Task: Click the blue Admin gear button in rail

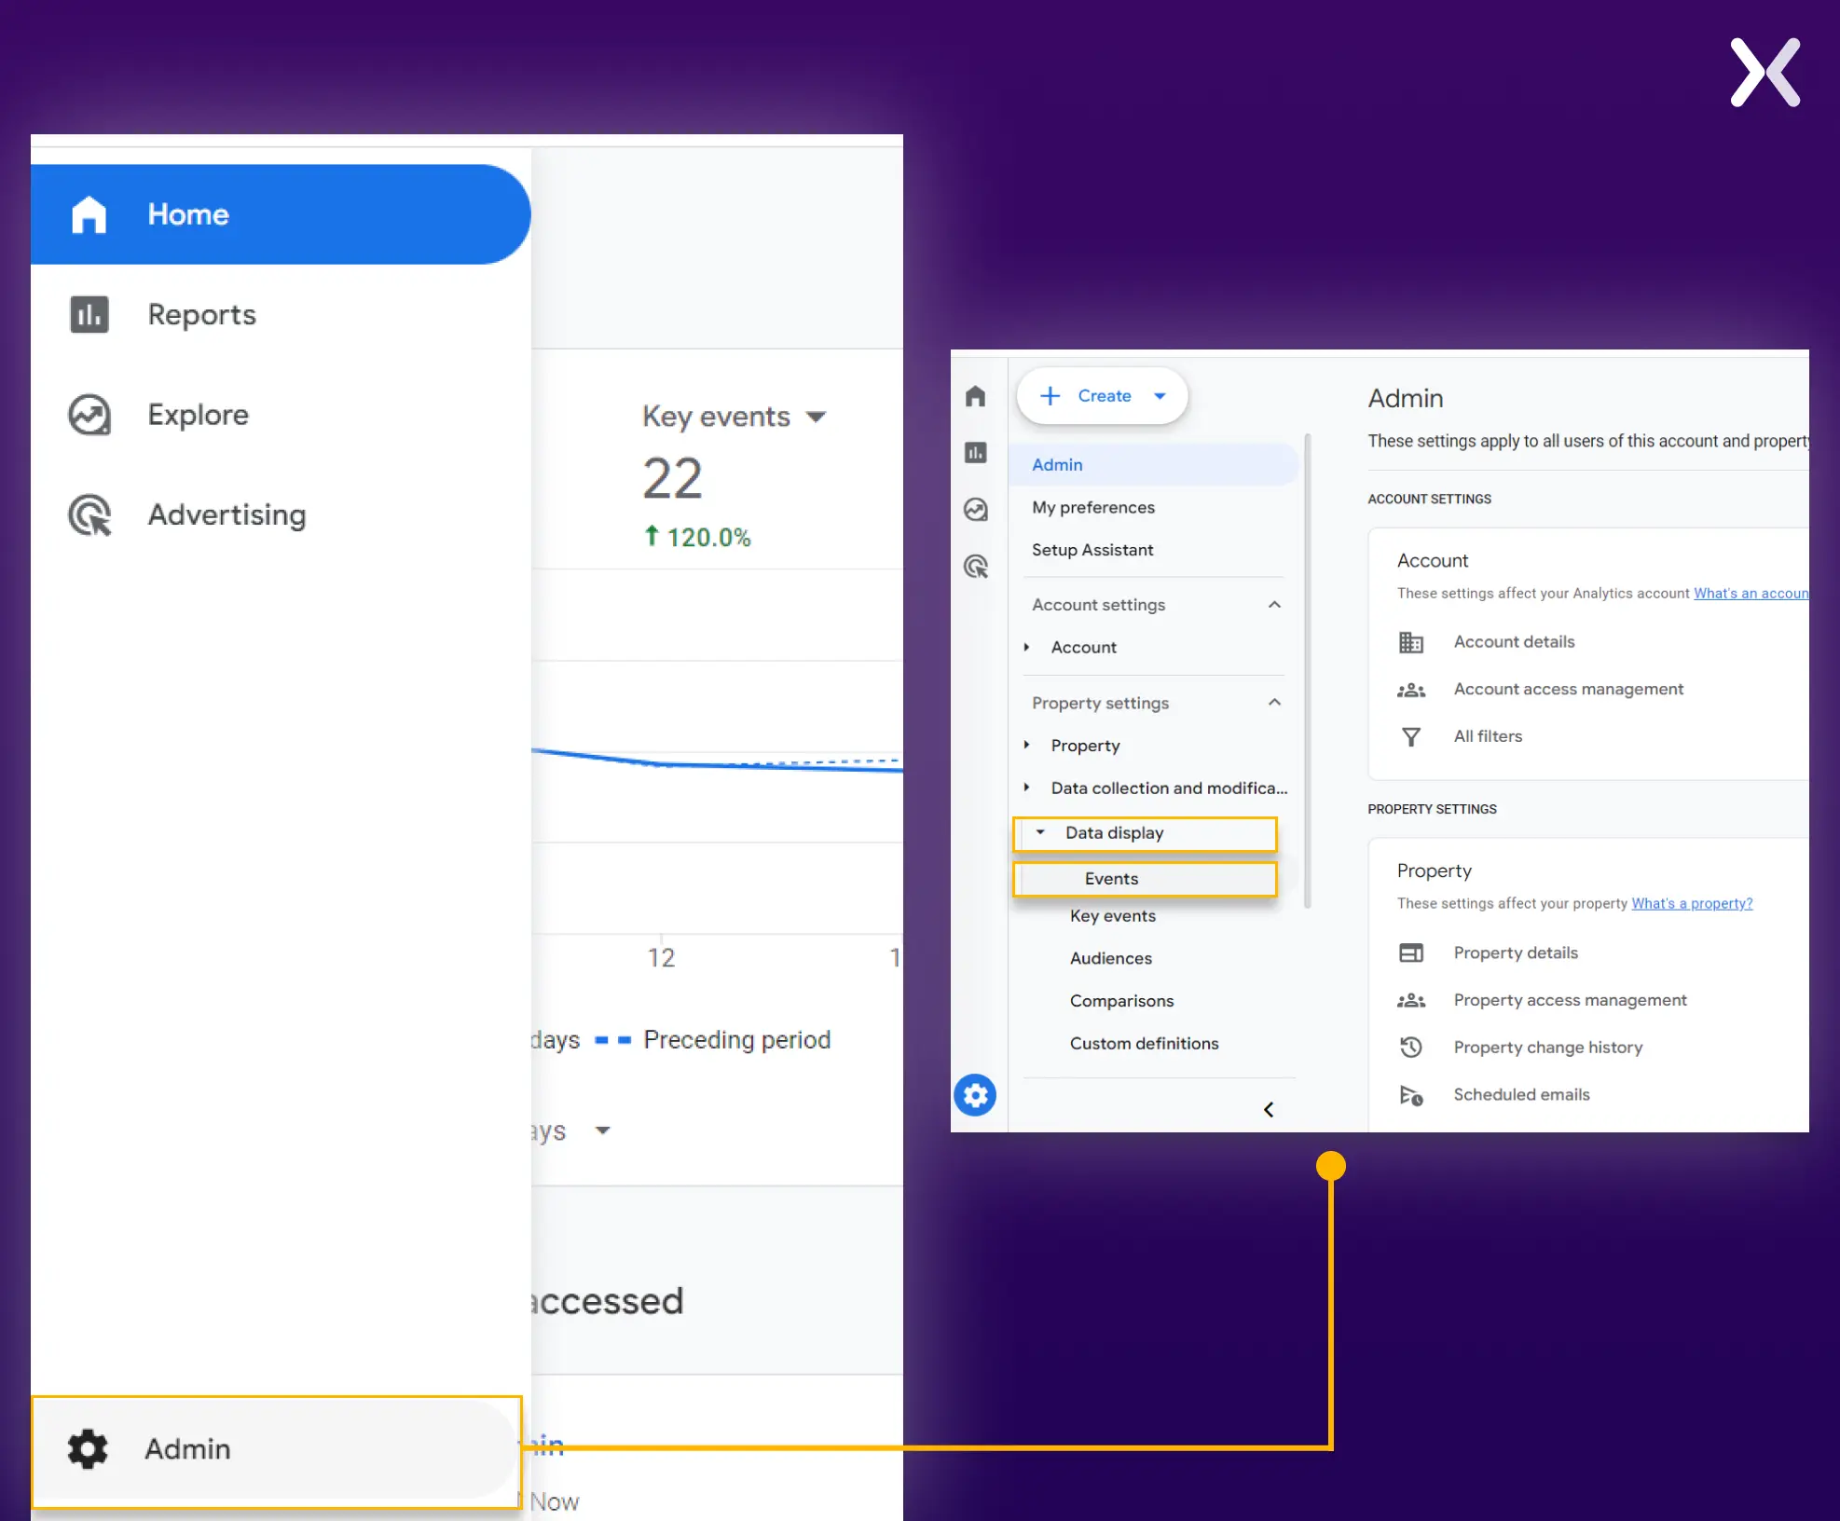Action: 975,1095
